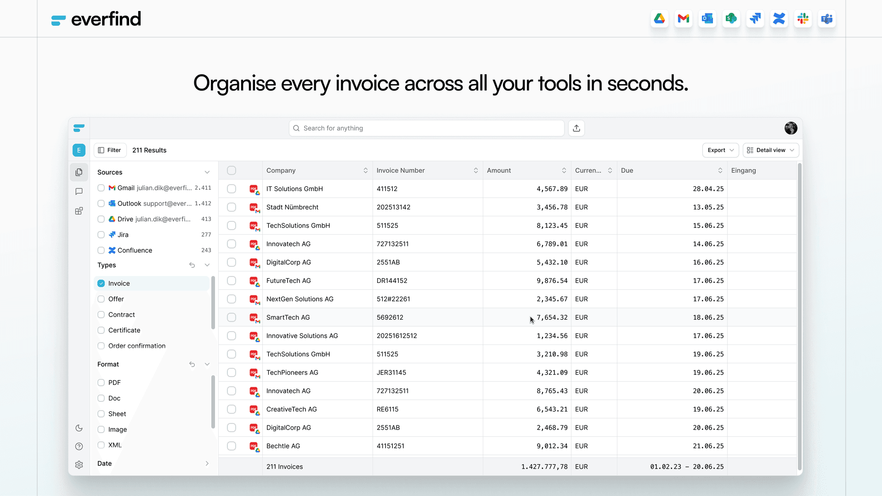Open the Outlook integration icon
This screenshot has height=496, width=882.
707,18
